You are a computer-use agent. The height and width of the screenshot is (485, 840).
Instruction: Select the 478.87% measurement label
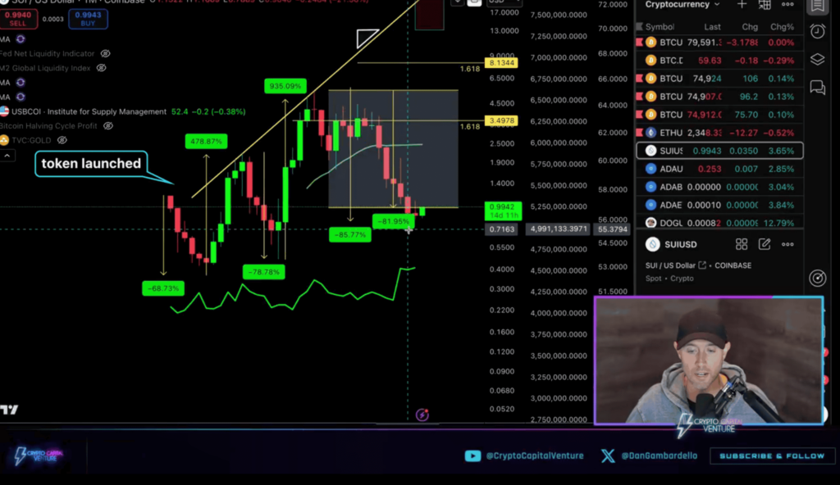[206, 142]
